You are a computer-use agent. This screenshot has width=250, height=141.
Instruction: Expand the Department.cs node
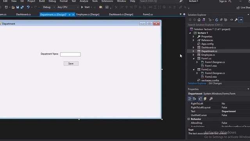point(193,51)
